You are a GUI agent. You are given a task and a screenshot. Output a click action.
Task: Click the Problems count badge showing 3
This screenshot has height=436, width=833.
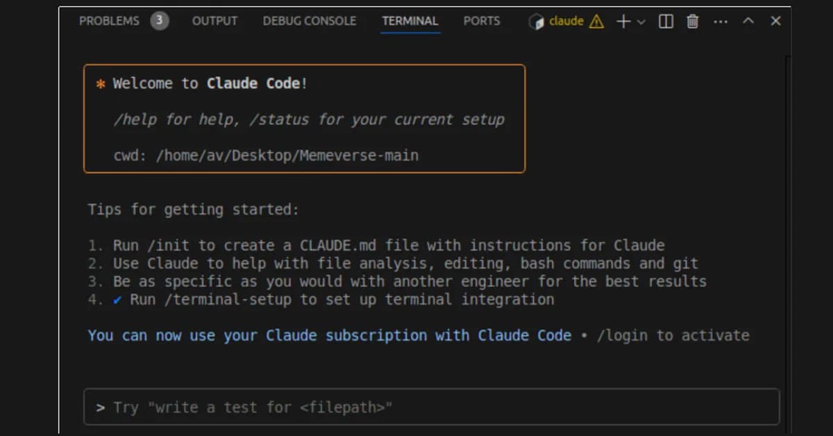tap(159, 21)
